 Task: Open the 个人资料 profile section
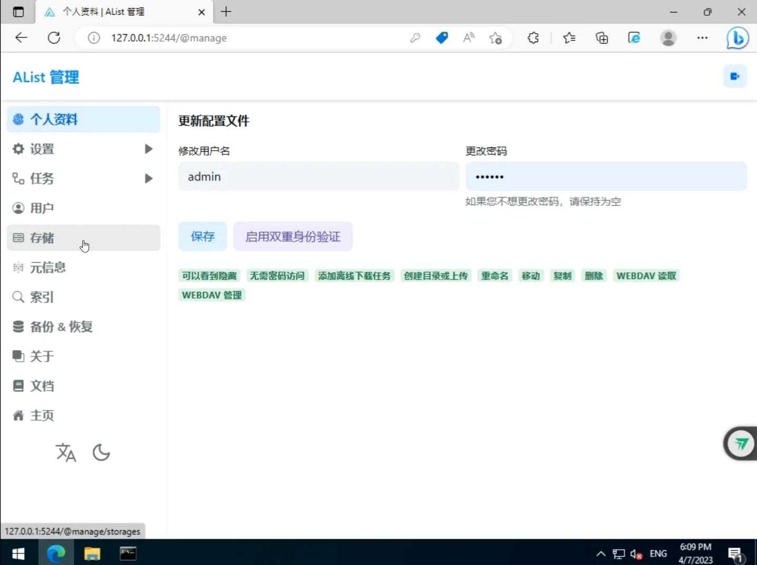point(53,120)
